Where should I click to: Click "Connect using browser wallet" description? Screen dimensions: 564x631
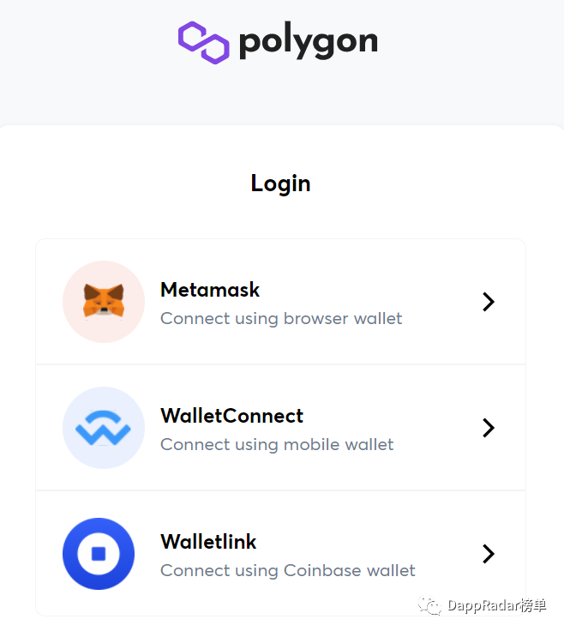pyautogui.click(x=281, y=319)
